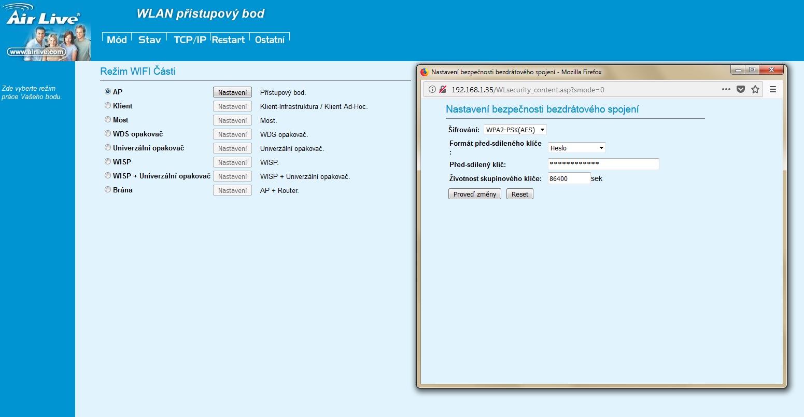Click the 'AP + Router.' description text
The width and height of the screenshot is (804, 417).
[279, 191]
